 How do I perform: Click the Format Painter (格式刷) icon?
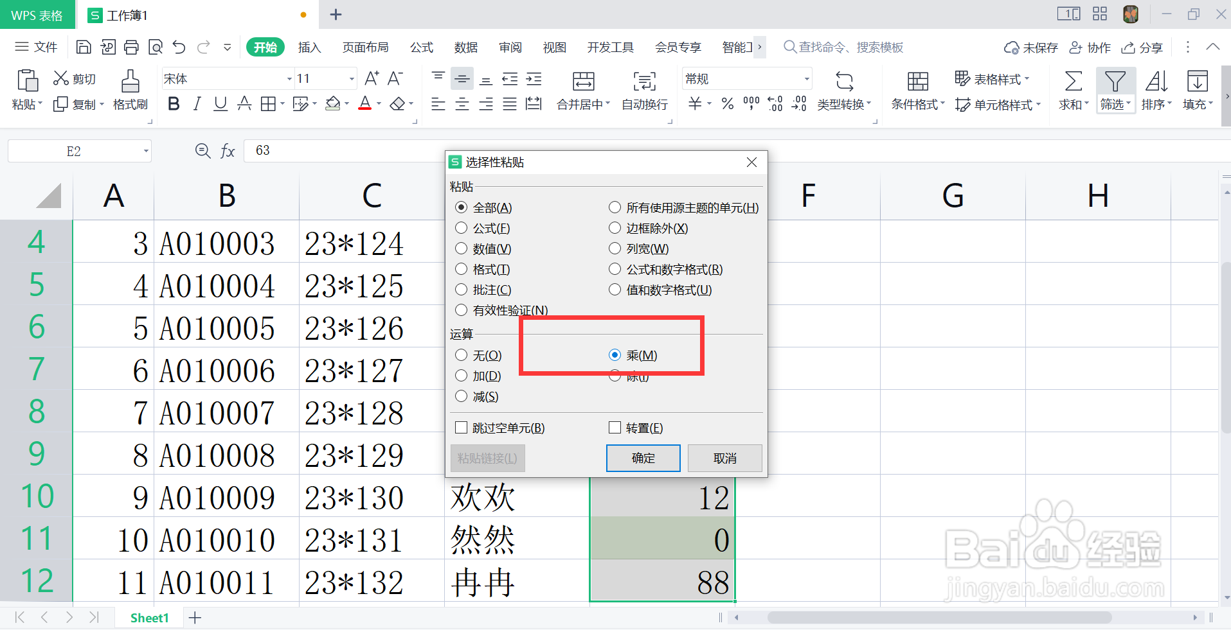coord(130,82)
